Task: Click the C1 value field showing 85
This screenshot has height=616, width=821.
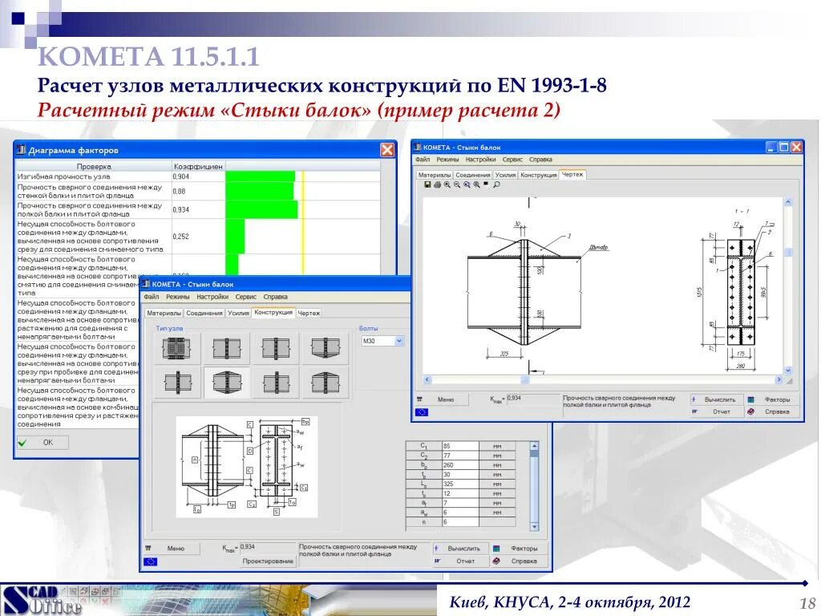Action: coord(460,446)
